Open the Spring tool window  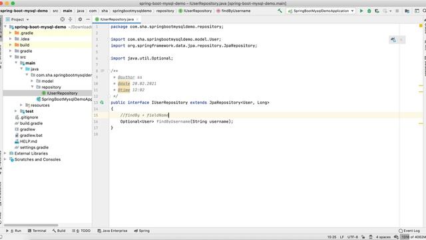click(x=142, y=231)
